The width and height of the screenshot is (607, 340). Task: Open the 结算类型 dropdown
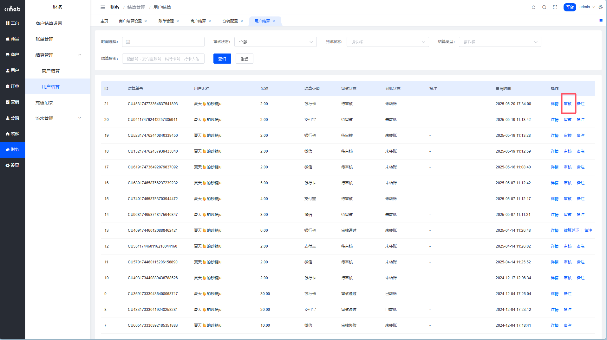tap(500, 42)
